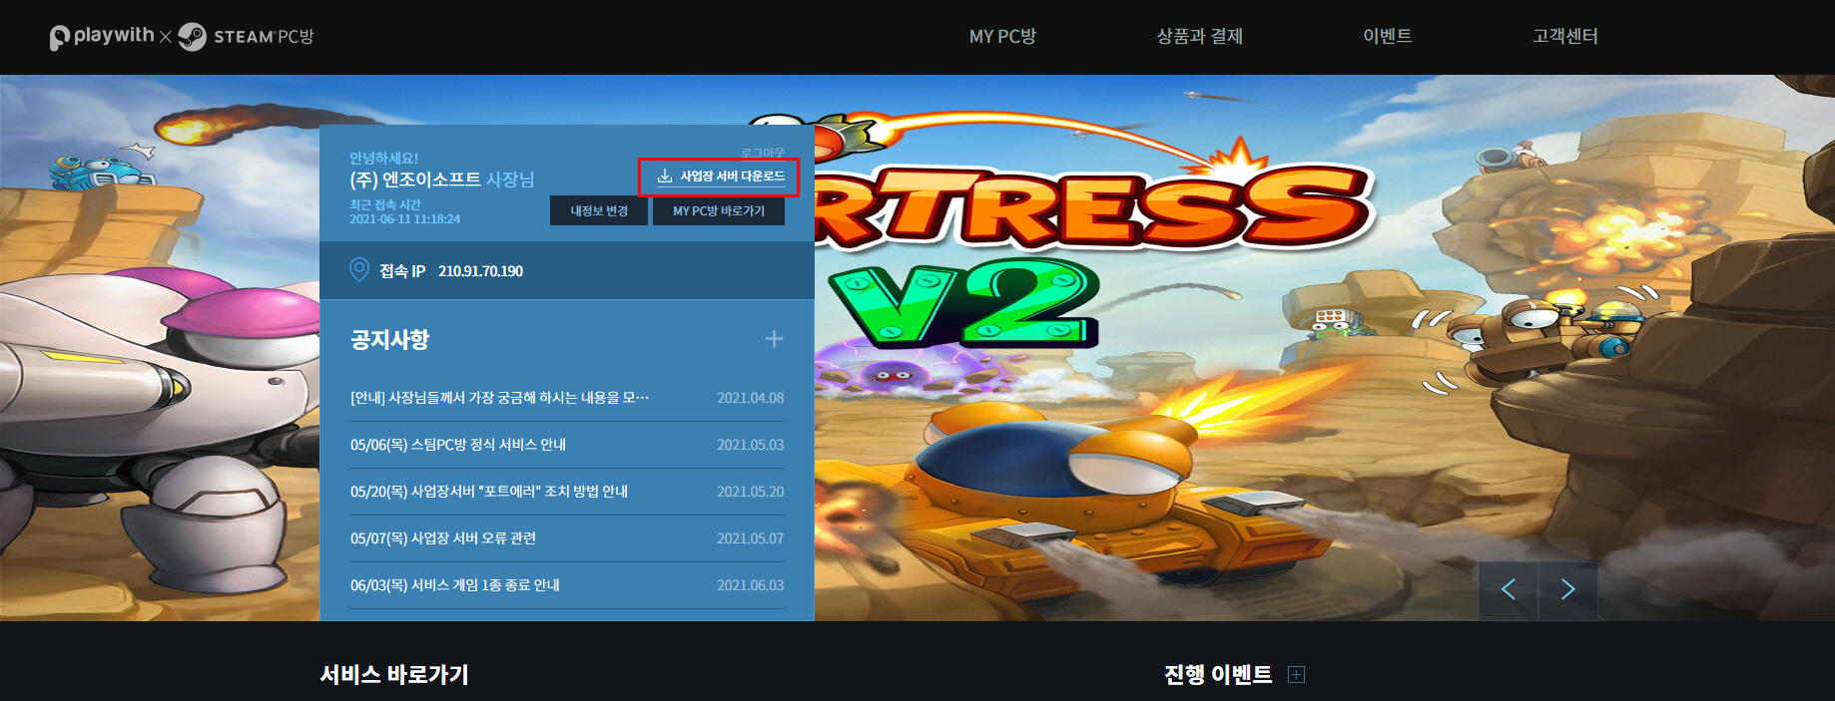This screenshot has width=1835, height=701.
Task: Open the 05/07(목) 사업장 서버 오류 관련 notice
Action: 443,538
